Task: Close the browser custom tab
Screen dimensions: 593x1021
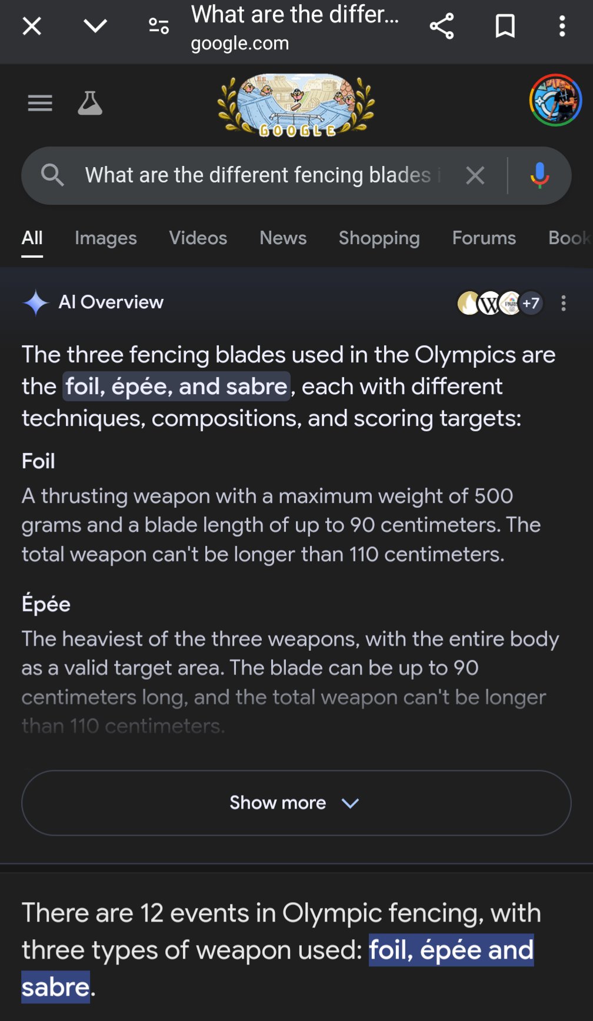Action: pos(32,26)
